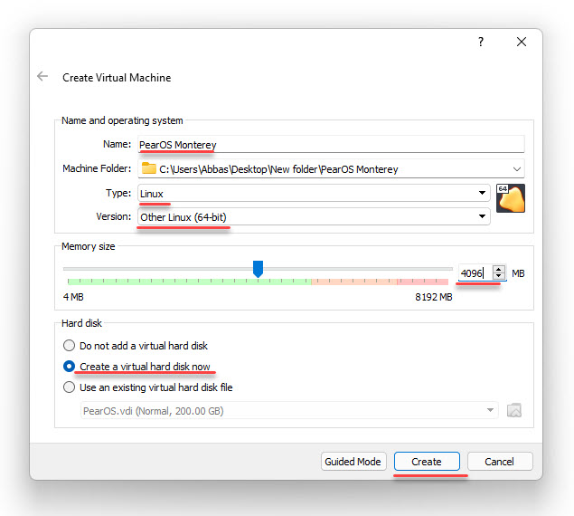The width and height of the screenshot is (574, 516).
Task: Click the Machine Folder label
Action: click(x=97, y=168)
